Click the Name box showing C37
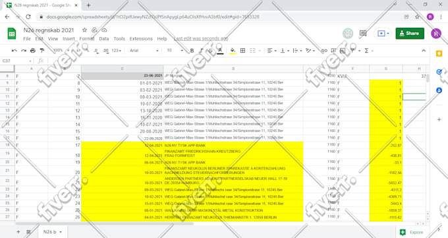This screenshot has height=238, width=448. [16, 61]
